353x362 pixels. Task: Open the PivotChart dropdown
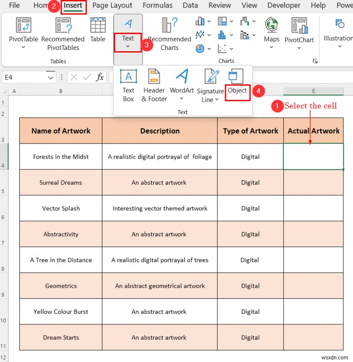(299, 48)
